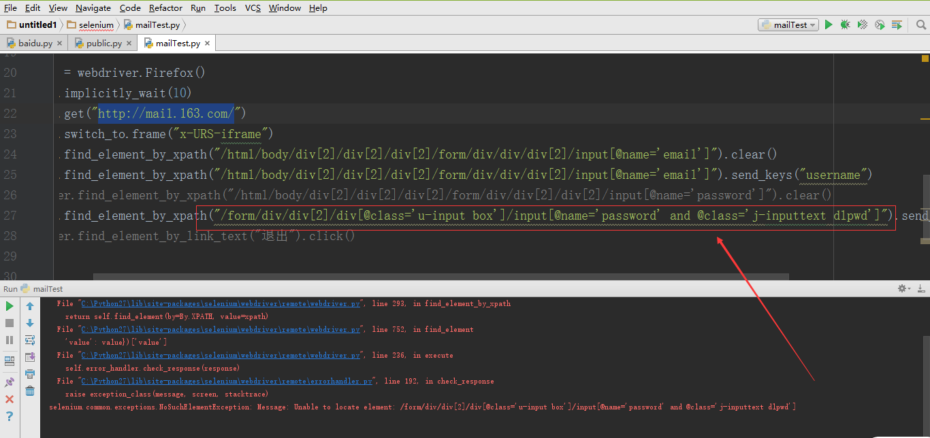Image resolution: width=930 pixels, height=438 pixels.
Task: Hide the Run tool window
Action: coord(921,289)
